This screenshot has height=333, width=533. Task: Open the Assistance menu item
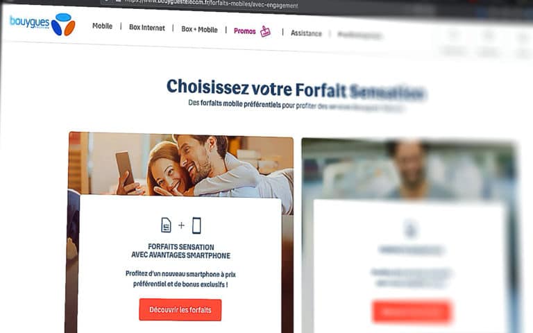coord(306,33)
